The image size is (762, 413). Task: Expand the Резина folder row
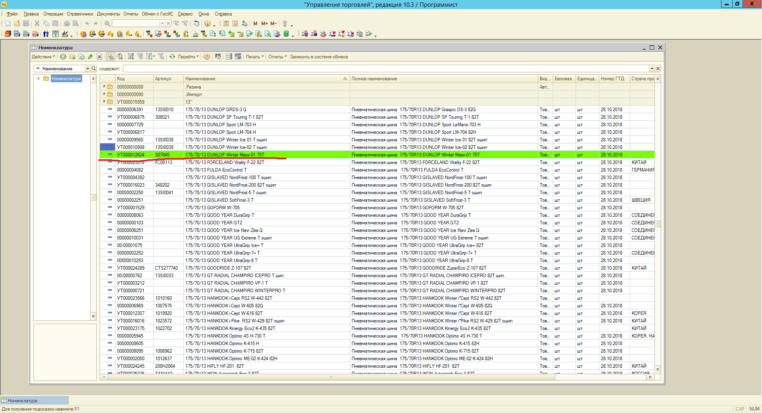(104, 87)
